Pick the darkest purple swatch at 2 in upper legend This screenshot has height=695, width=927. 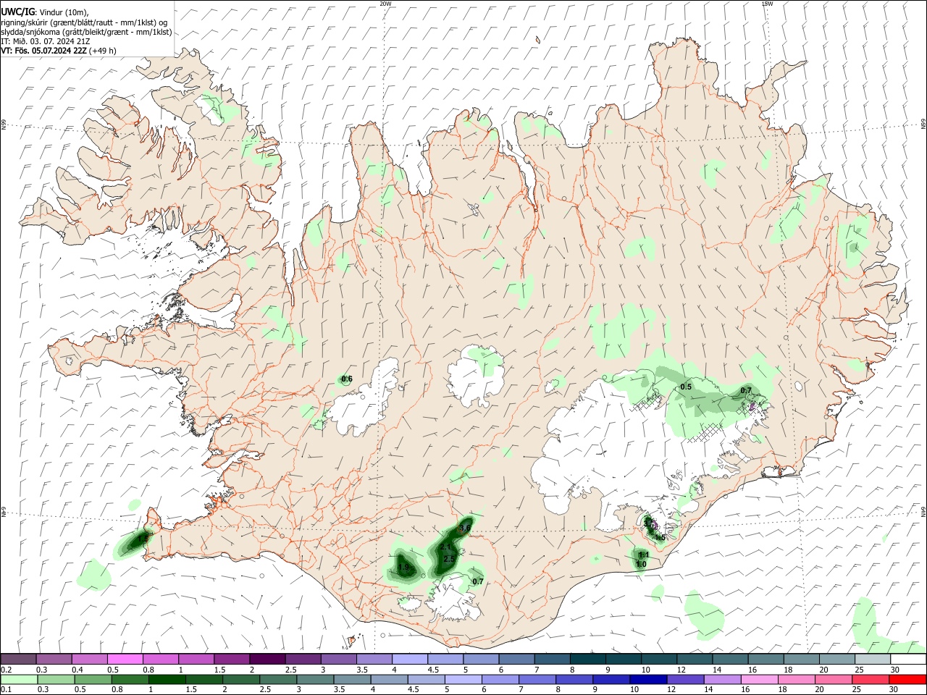(x=268, y=659)
